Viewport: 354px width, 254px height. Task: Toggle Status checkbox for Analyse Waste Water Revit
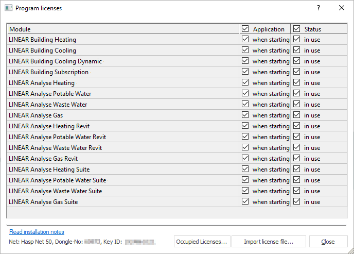coord(297,147)
